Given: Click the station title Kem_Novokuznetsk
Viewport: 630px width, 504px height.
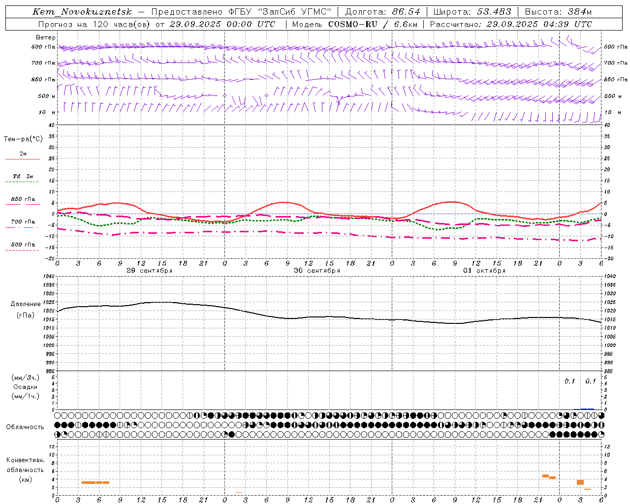Looking at the screenshot, I should point(83,12).
